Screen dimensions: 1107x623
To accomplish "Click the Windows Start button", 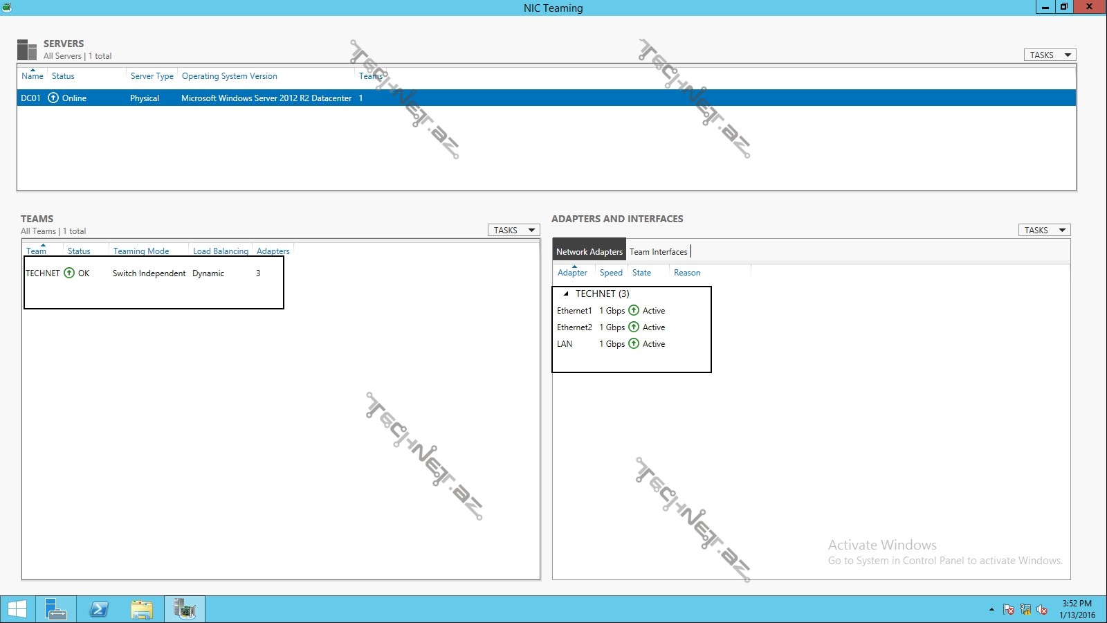I will pyautogui.click(x=17, y=609).
